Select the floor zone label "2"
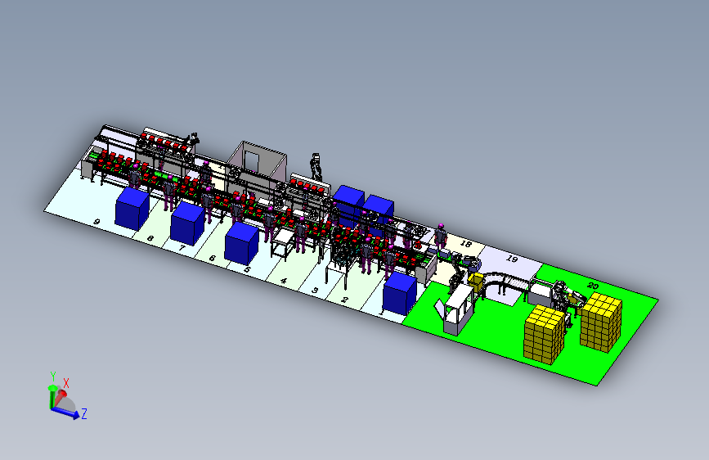The height and width of the screenshot is (460, 709). pyautogui.click(x=344, y=300)
